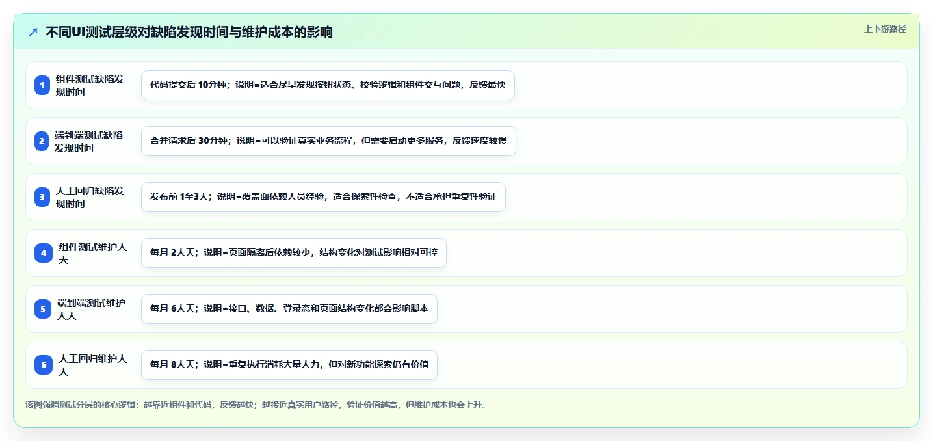933x441 pixels.
Task: Open the 发布前 1至3天 description box
Action: [323, 197]
